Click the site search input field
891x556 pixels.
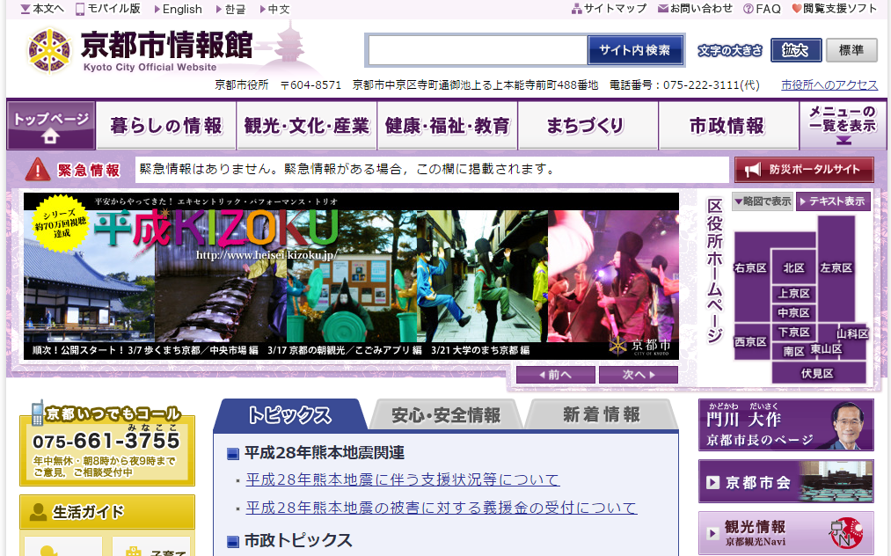pos(478,51)
